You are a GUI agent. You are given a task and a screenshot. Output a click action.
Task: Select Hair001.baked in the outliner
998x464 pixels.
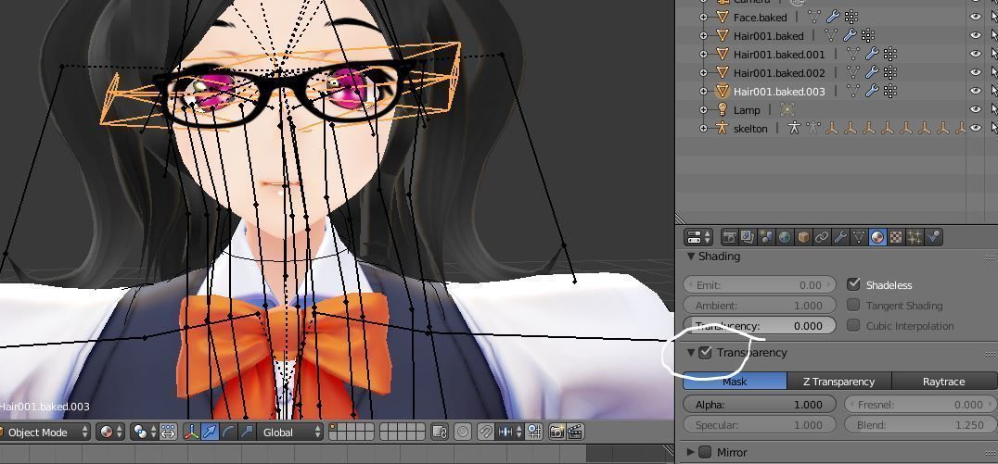[768, 35]
